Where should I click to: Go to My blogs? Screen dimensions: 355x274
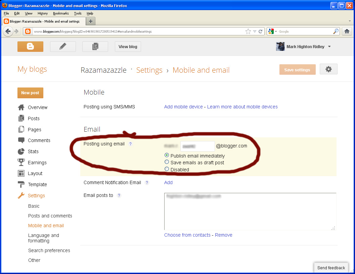(x=32, y=69)
